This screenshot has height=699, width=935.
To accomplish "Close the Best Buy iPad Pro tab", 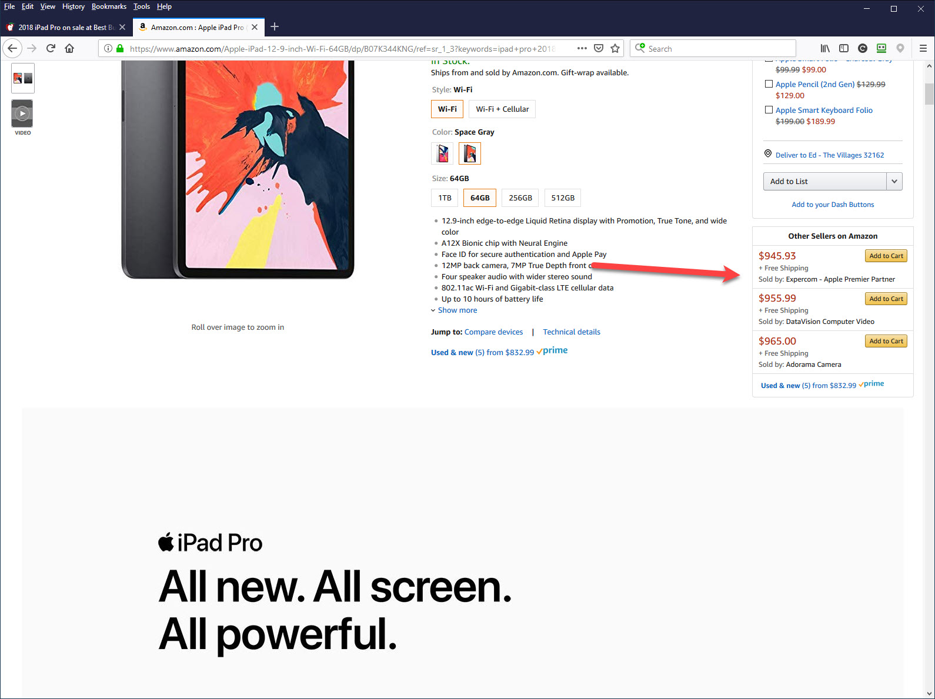I will click(122, 27).
